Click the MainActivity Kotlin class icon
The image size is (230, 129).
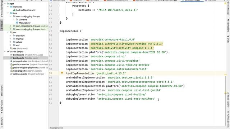coord(17,23)
